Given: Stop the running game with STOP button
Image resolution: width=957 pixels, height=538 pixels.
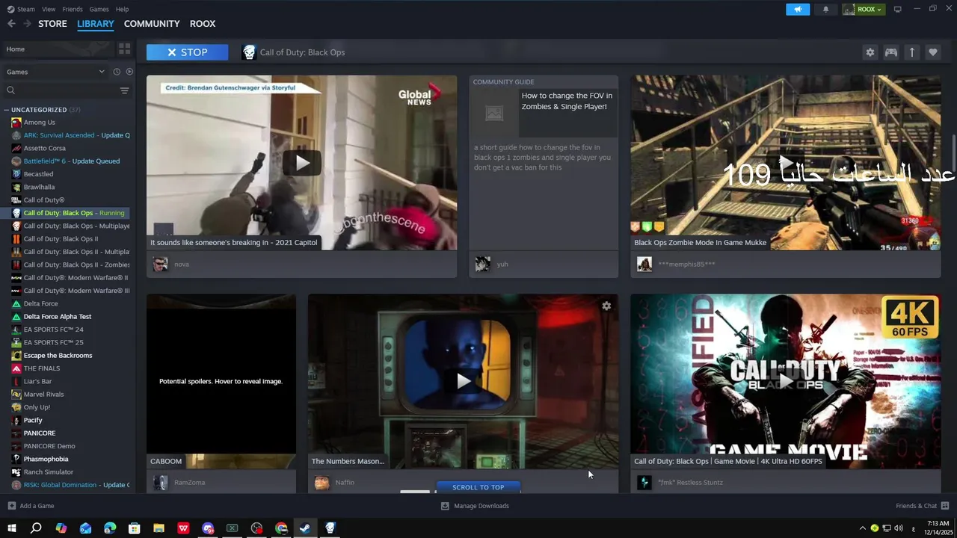Looking at the screenshot, I should coord(187,52).
